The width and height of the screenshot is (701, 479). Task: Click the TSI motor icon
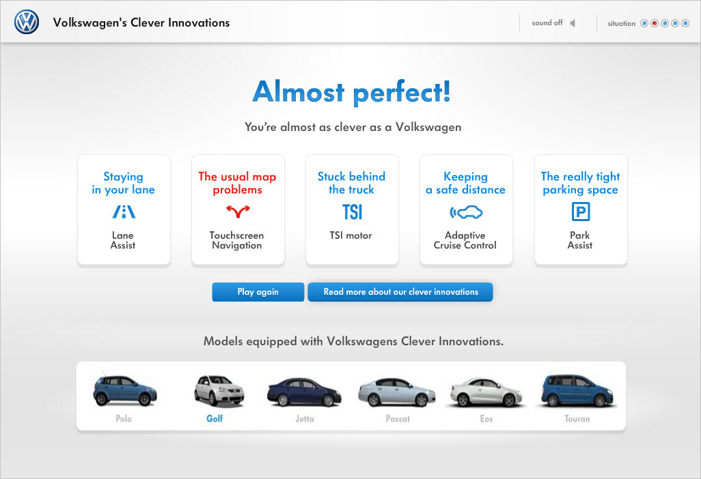pyautogui.click(x=353, y=212)
